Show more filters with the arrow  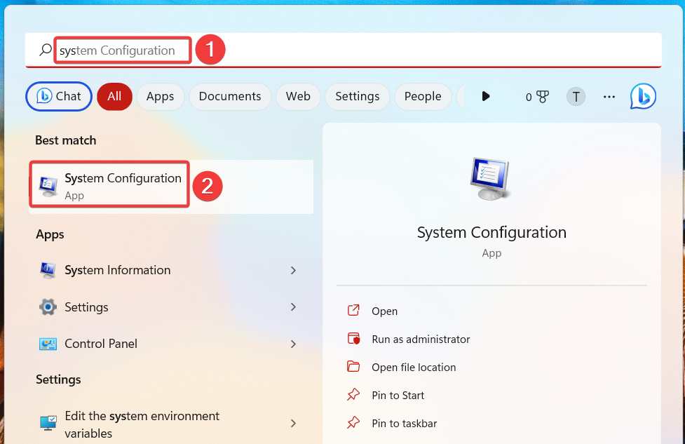(x=486, y=96)
